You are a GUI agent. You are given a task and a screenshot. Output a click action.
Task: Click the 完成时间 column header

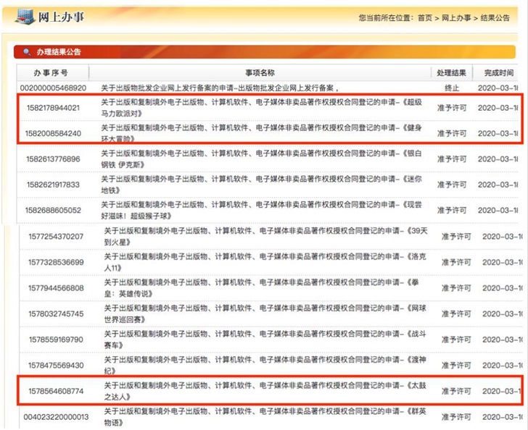tap(499, 72)
